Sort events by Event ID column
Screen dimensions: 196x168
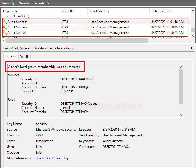tap(73, 11)
